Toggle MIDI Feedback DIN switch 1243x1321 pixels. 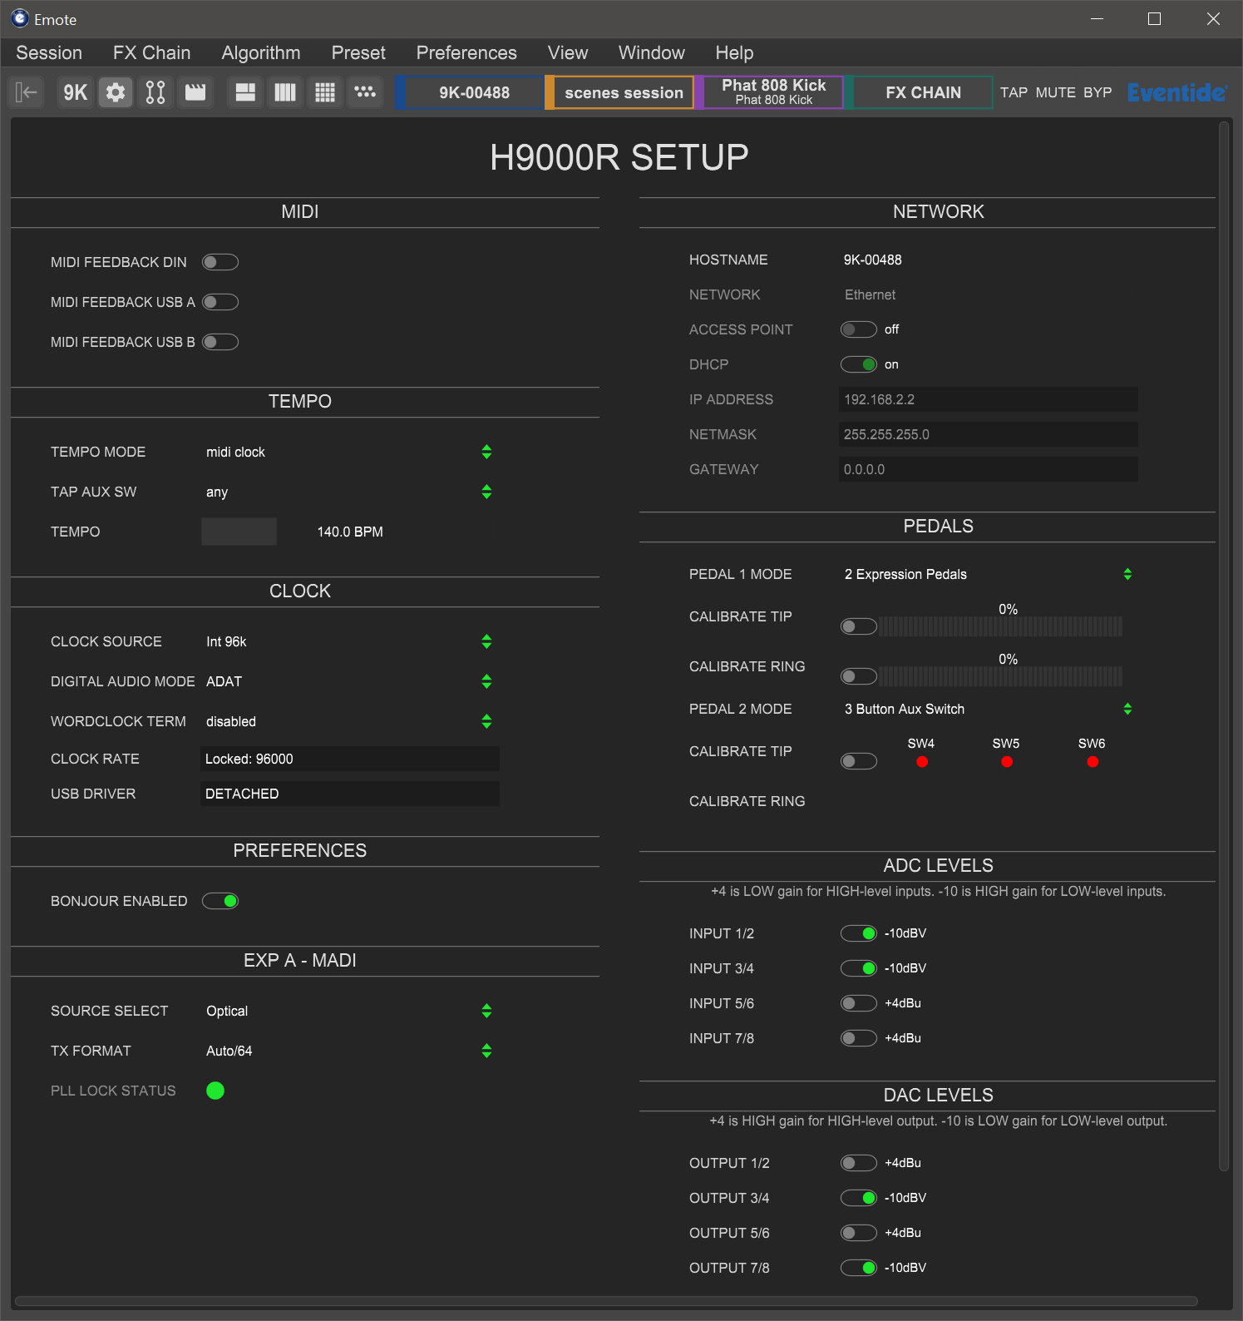[220, 262]
